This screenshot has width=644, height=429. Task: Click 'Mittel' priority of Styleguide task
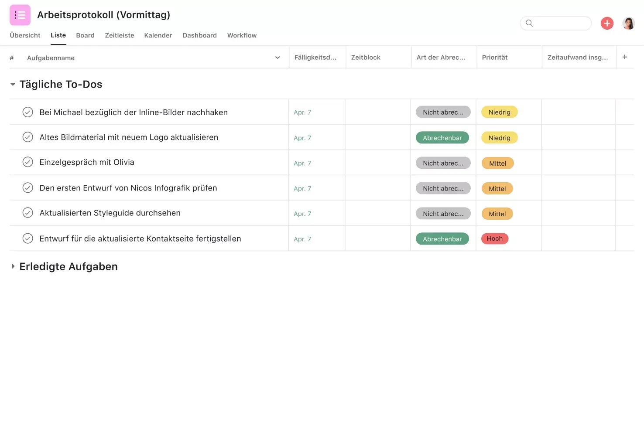(x=497, y=214)
